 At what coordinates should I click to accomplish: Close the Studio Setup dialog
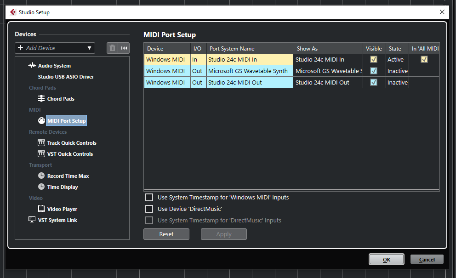442,12
